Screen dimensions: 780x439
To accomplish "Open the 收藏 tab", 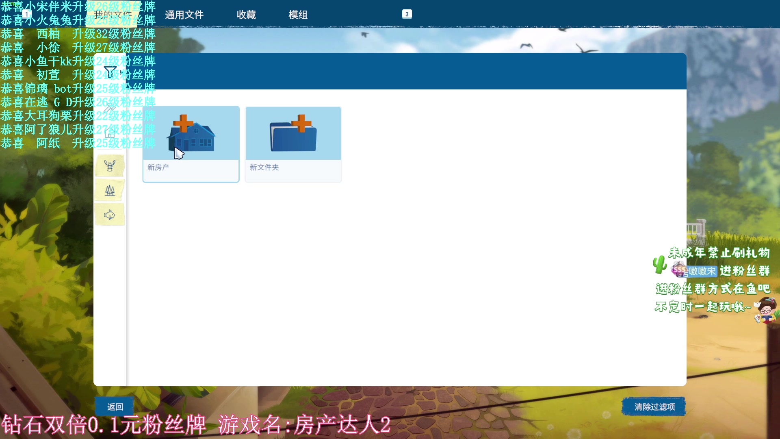I will [246, 15].
